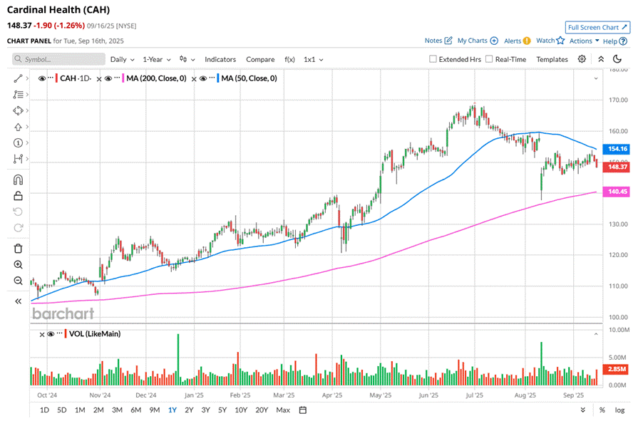Toggle log scale mode

tap(619, 410)
